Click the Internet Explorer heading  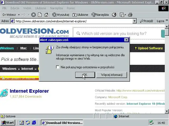29,91
